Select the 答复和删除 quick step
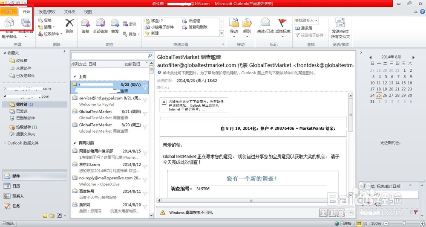 point(195,27)
